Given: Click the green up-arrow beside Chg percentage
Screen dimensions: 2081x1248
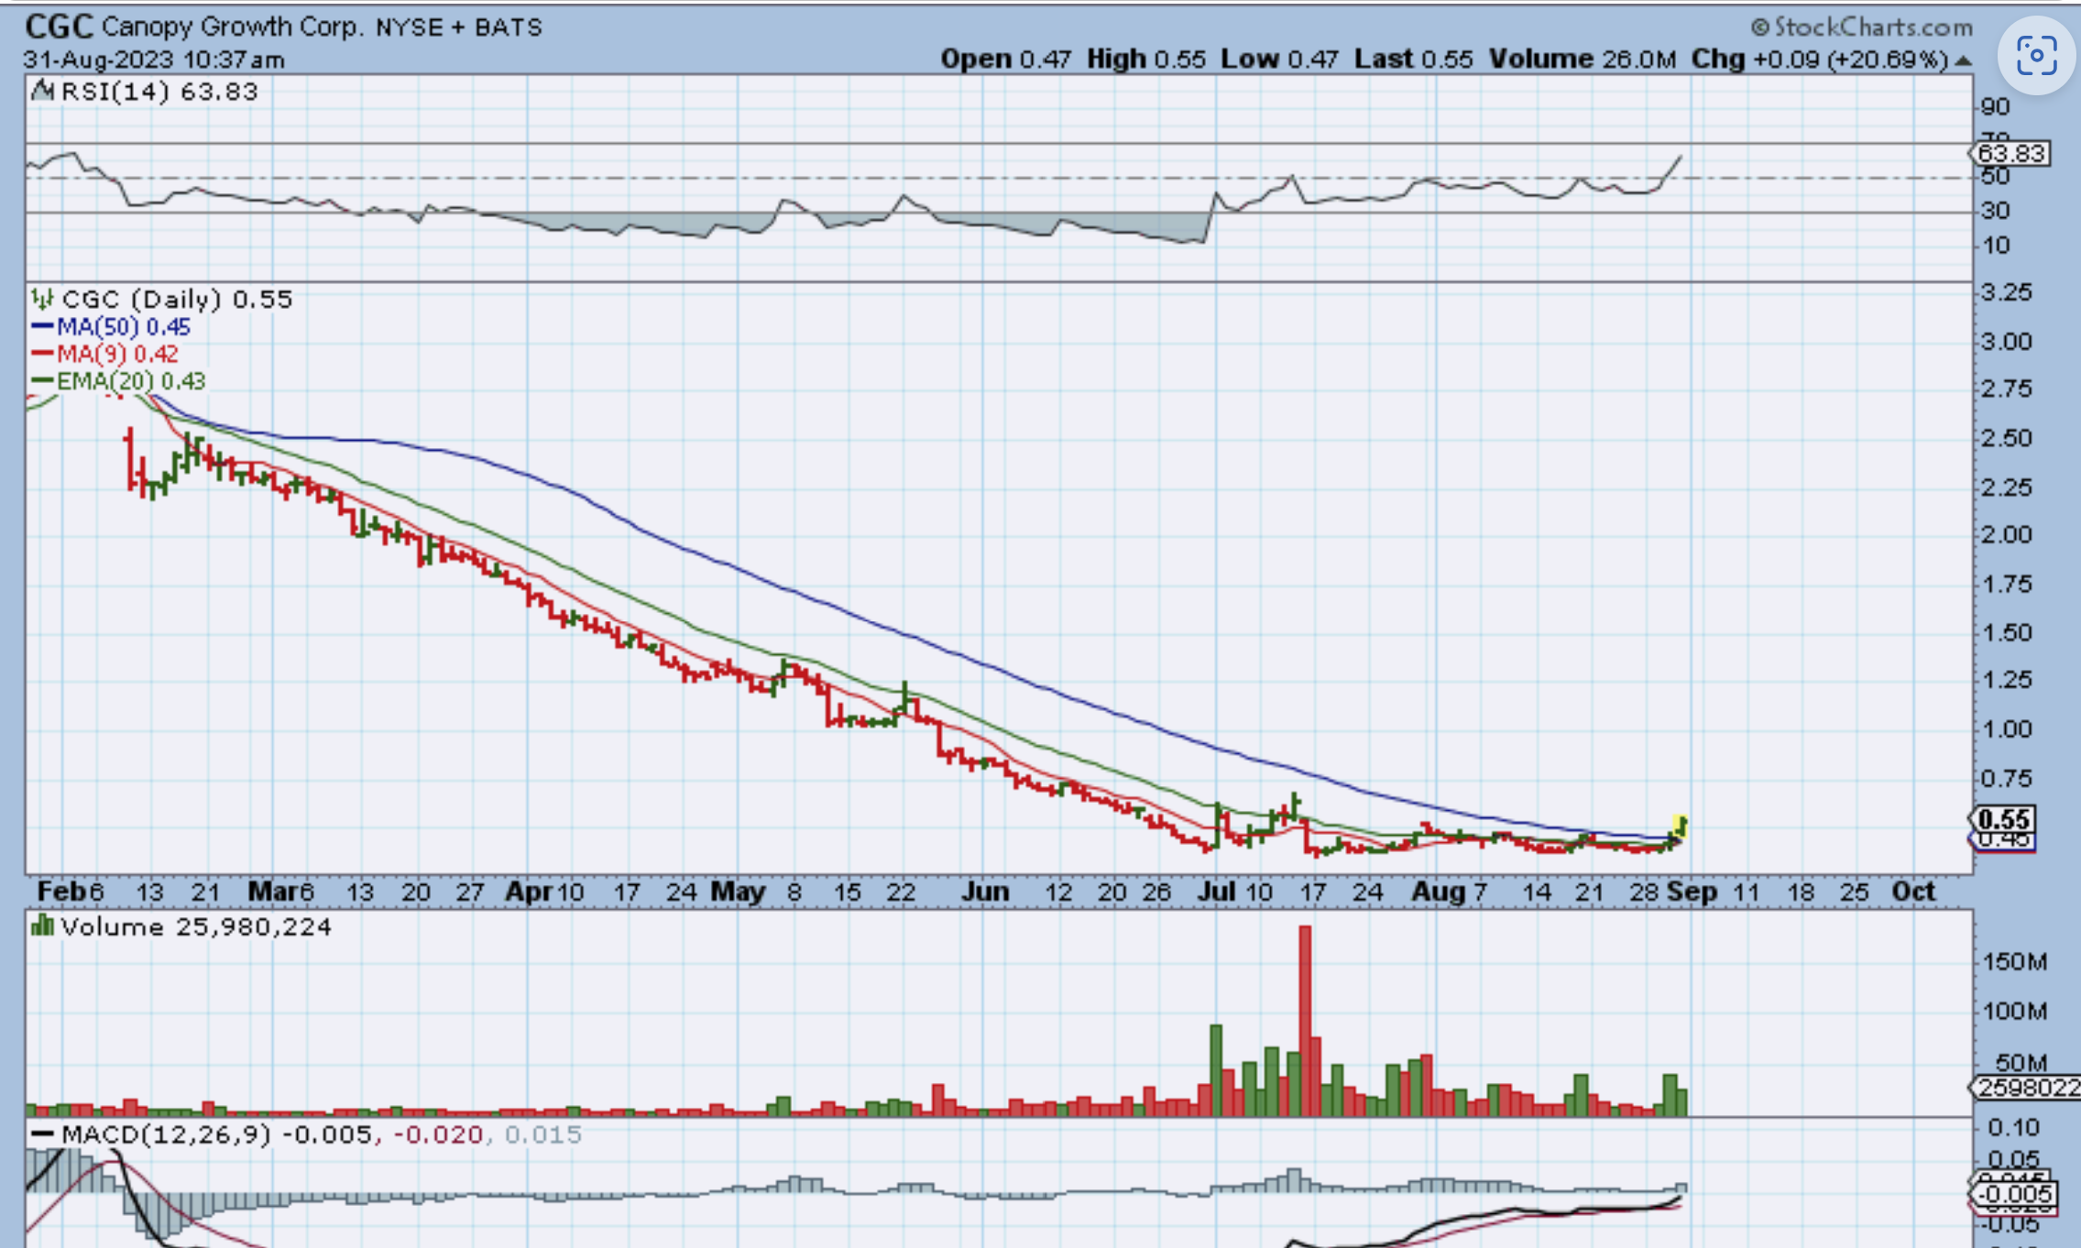Looking at the screenshot, I should 1963,60.
